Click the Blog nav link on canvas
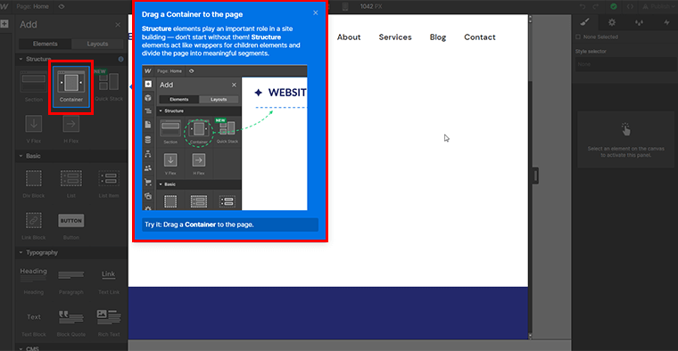The height and width of the screenshot is (351, 678). pyautogui.click(x=438, y=37)
